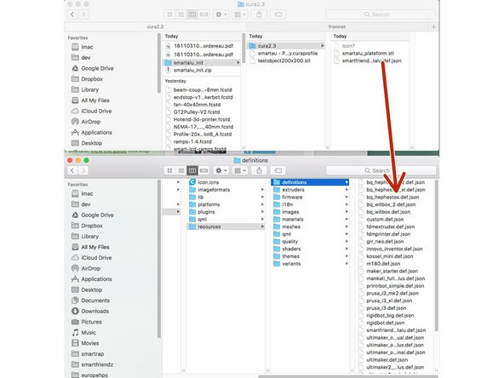This screenshot has width=504, height=378.
Task: Expand the plugins folder arrow
Action: click(262, 212)
